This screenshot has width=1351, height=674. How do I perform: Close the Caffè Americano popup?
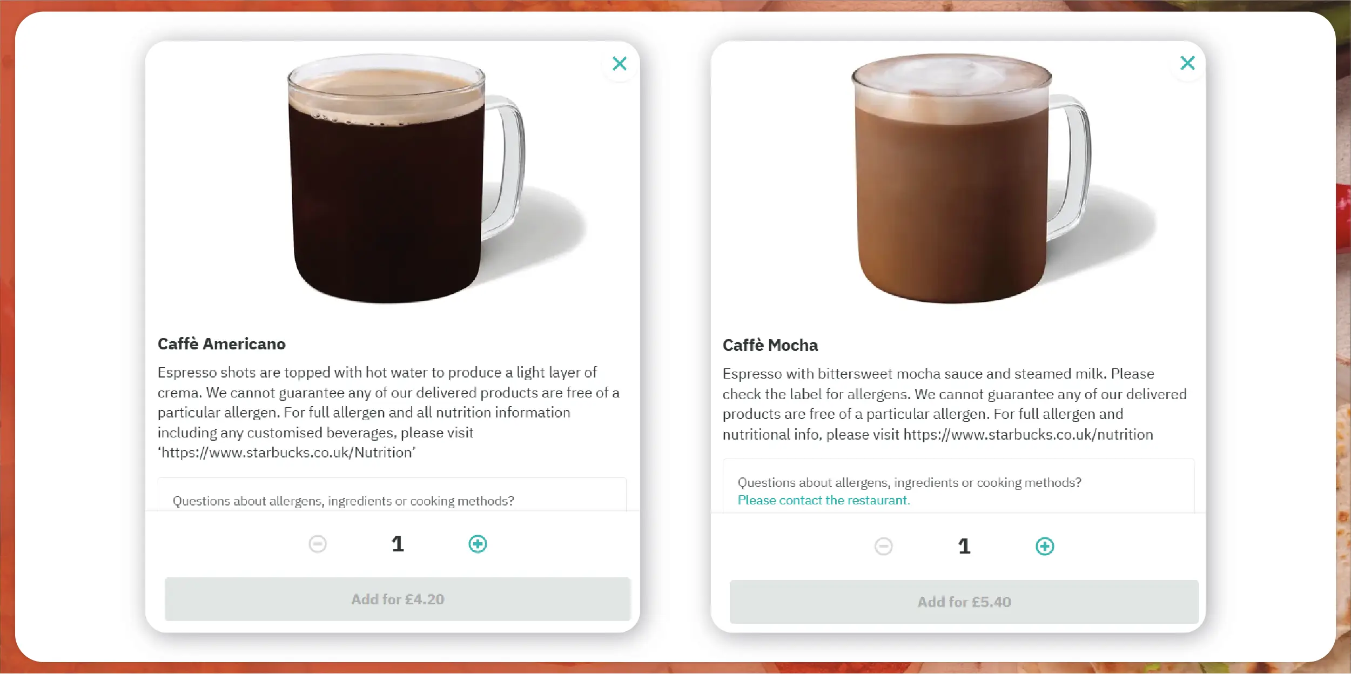[620, 64]
